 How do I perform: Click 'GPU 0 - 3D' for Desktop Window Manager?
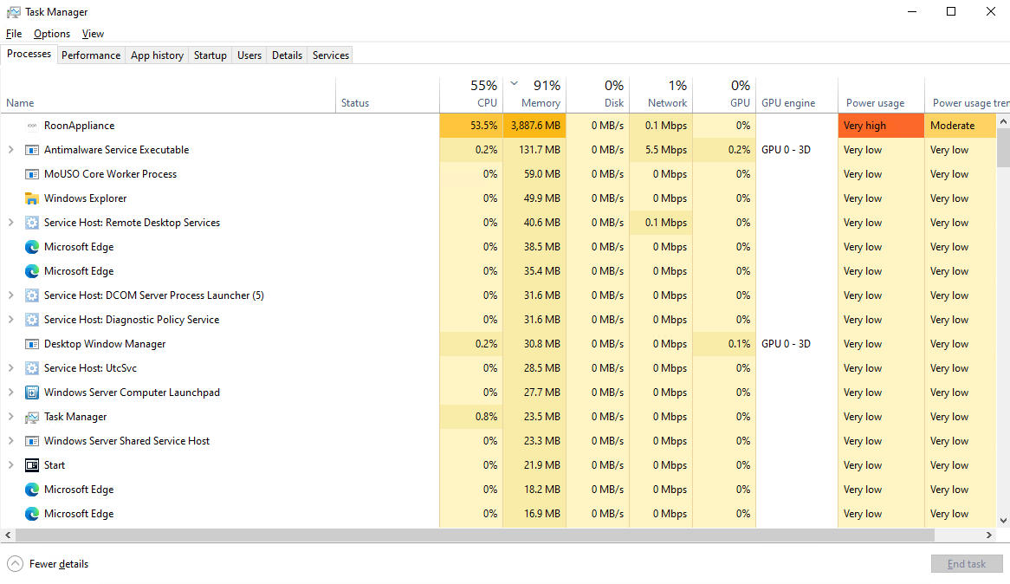click(x=786, y=344)
